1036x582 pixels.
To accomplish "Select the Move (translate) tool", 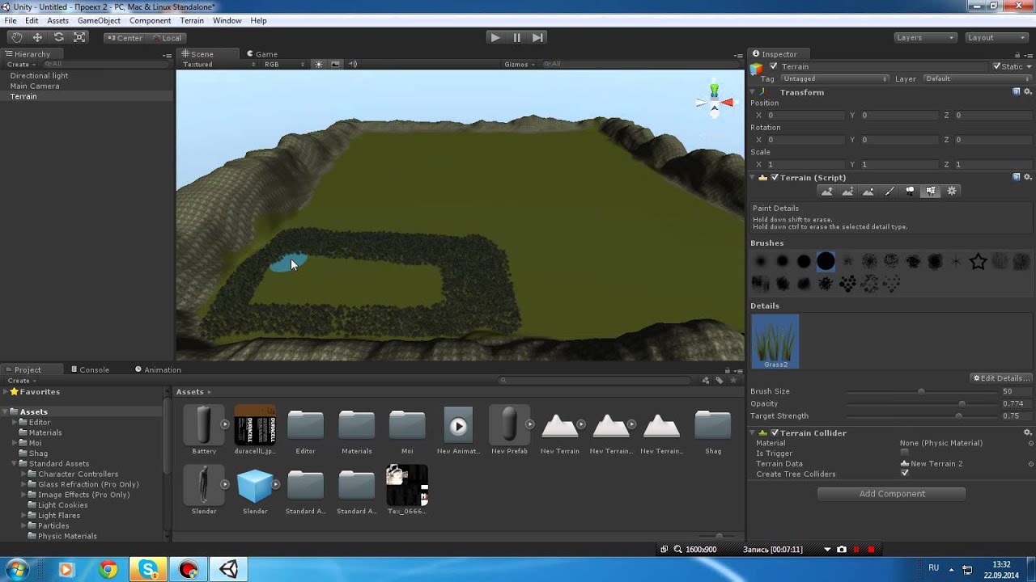I will click(x=37, y=37).
